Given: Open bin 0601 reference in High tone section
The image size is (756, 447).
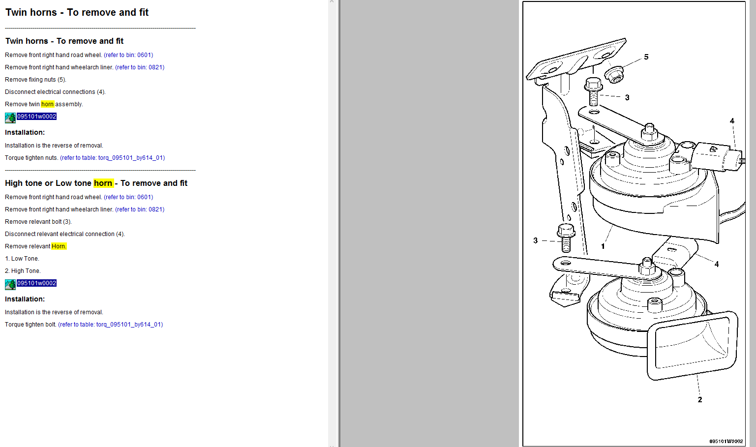Looking at the screenshot, I should pyautogui.click(x=128, y=197).
